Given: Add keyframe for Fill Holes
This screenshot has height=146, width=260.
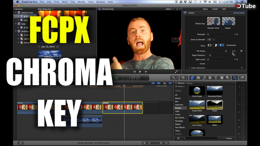Looking at the screenshot, I should tap(241, 51).
